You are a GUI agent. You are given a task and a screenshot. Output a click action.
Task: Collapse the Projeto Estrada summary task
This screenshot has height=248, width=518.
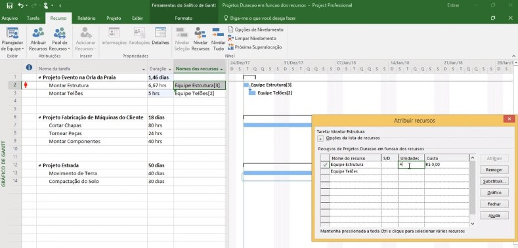[x=40, y=165]
